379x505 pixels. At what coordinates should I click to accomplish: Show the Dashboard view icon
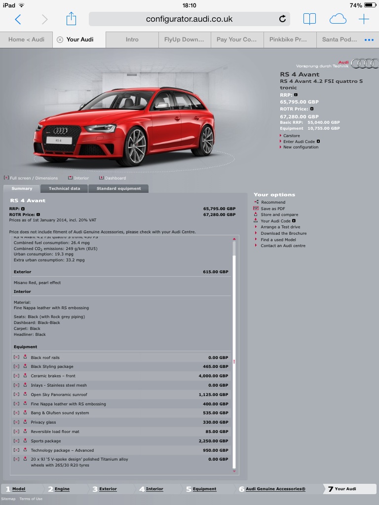[101, 178]
